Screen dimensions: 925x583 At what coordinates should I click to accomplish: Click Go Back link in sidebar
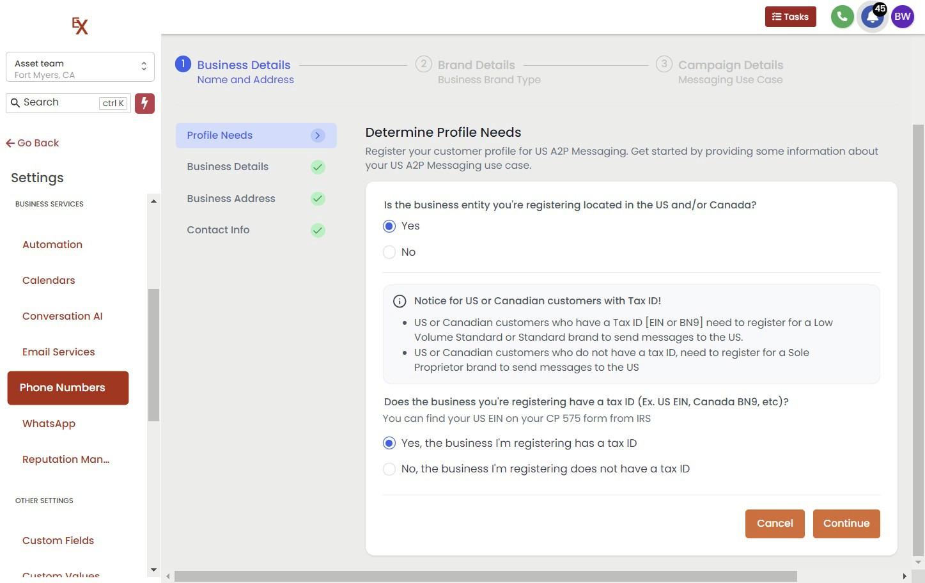(33, 143)
